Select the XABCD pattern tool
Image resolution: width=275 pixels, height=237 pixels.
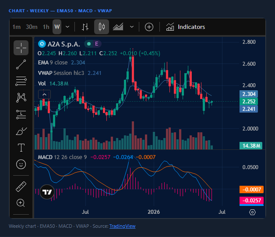(x=21, y=98)
